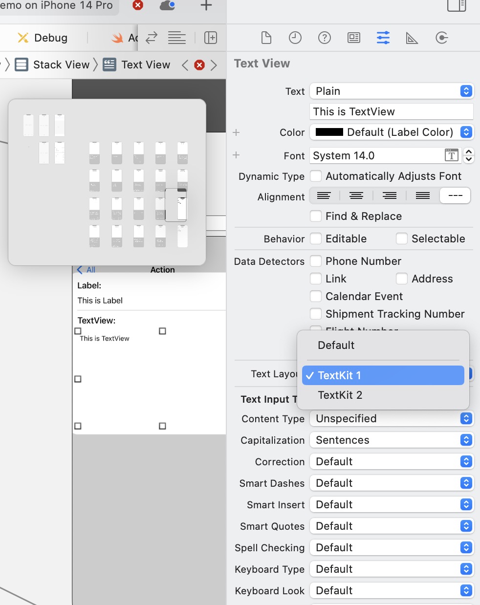Open the Smart Dashes dropdown
This screenshot has width=480, height=605.
[x=392, y=483]
